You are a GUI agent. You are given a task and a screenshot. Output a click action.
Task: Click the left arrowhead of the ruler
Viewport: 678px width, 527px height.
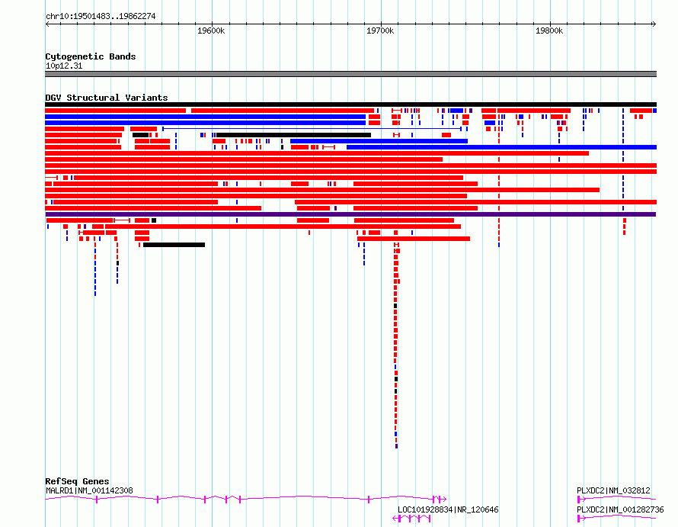click(x=47, y=24)
